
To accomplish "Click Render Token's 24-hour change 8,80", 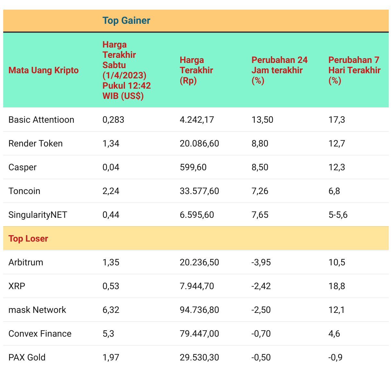I will click(x=260, y=144).
